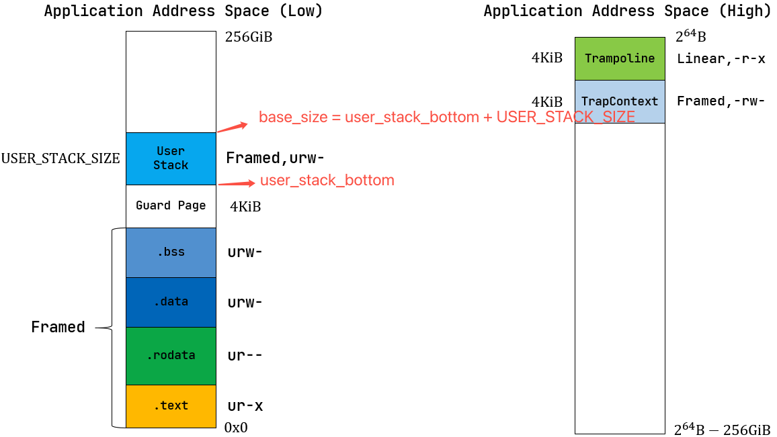The image size is (777, 437).
Task: Select the .bss segment block
Action: pyautogui.click(x=170, y=251)
